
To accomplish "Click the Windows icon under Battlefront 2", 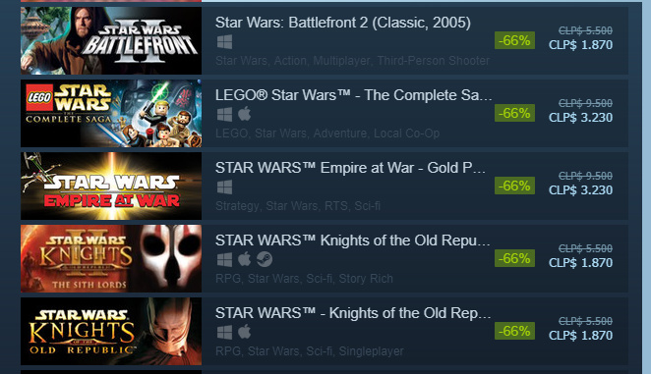I will pyautogui.click(x=224, y=42).
